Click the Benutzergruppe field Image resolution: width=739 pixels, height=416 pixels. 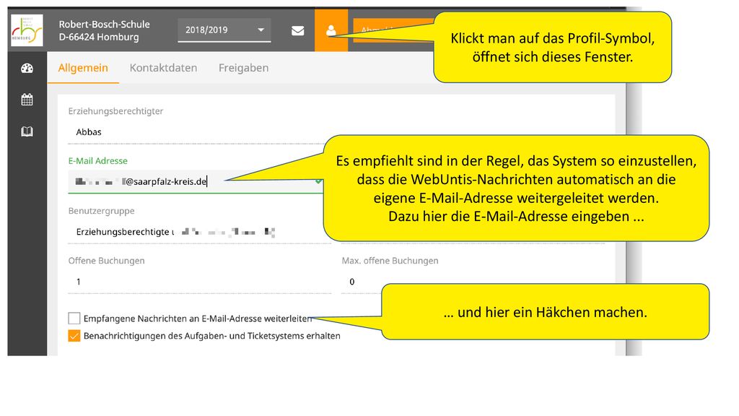point(199,232)
